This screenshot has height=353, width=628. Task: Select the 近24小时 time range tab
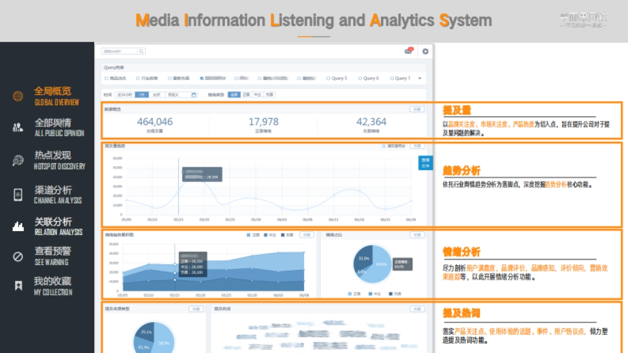tap(124, 95)
